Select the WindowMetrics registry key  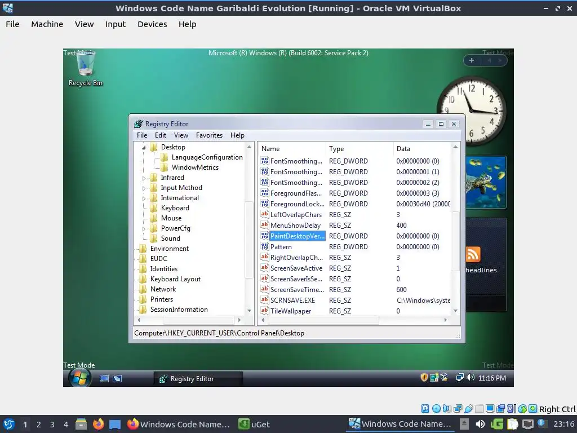click(x=195, y=167)
